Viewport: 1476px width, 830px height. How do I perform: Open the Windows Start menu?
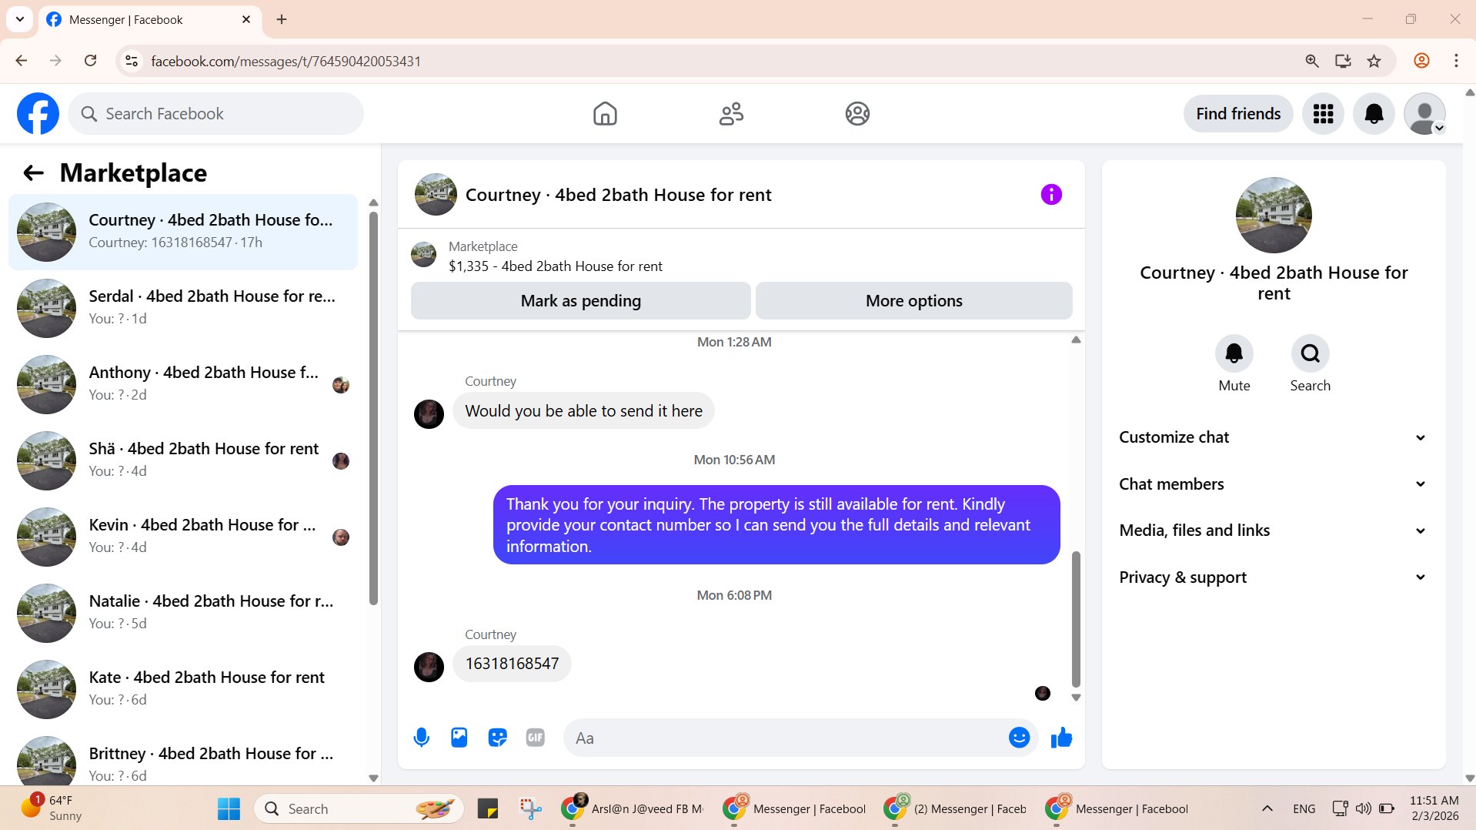[x=229, y=809]
